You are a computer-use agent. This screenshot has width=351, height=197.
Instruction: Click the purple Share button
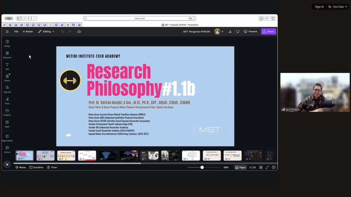tap(268, 31)
